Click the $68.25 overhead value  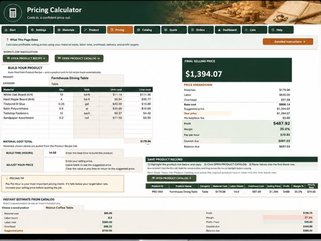click(x=108, y=226)
